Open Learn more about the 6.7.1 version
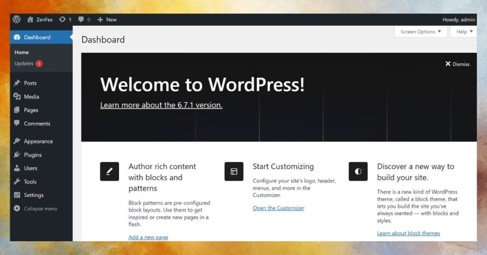The image size is (487, 255). [161, 105]
